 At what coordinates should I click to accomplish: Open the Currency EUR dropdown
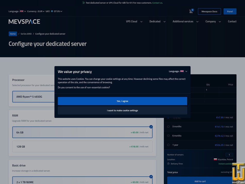36,11
